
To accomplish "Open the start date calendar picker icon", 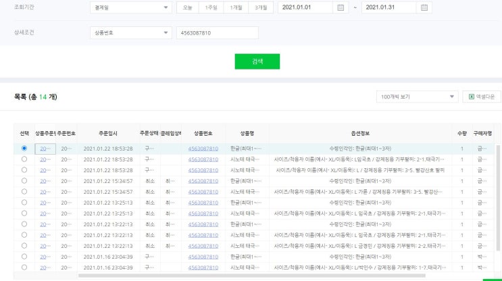I will click(x=341, y=7).
